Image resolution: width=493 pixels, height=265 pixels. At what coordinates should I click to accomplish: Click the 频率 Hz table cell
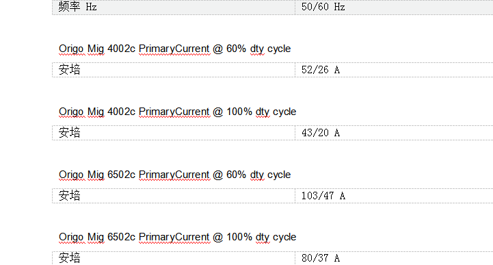[x=174, y=8]
